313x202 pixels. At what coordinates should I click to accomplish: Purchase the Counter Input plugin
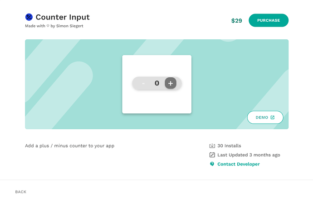point(269,20)
